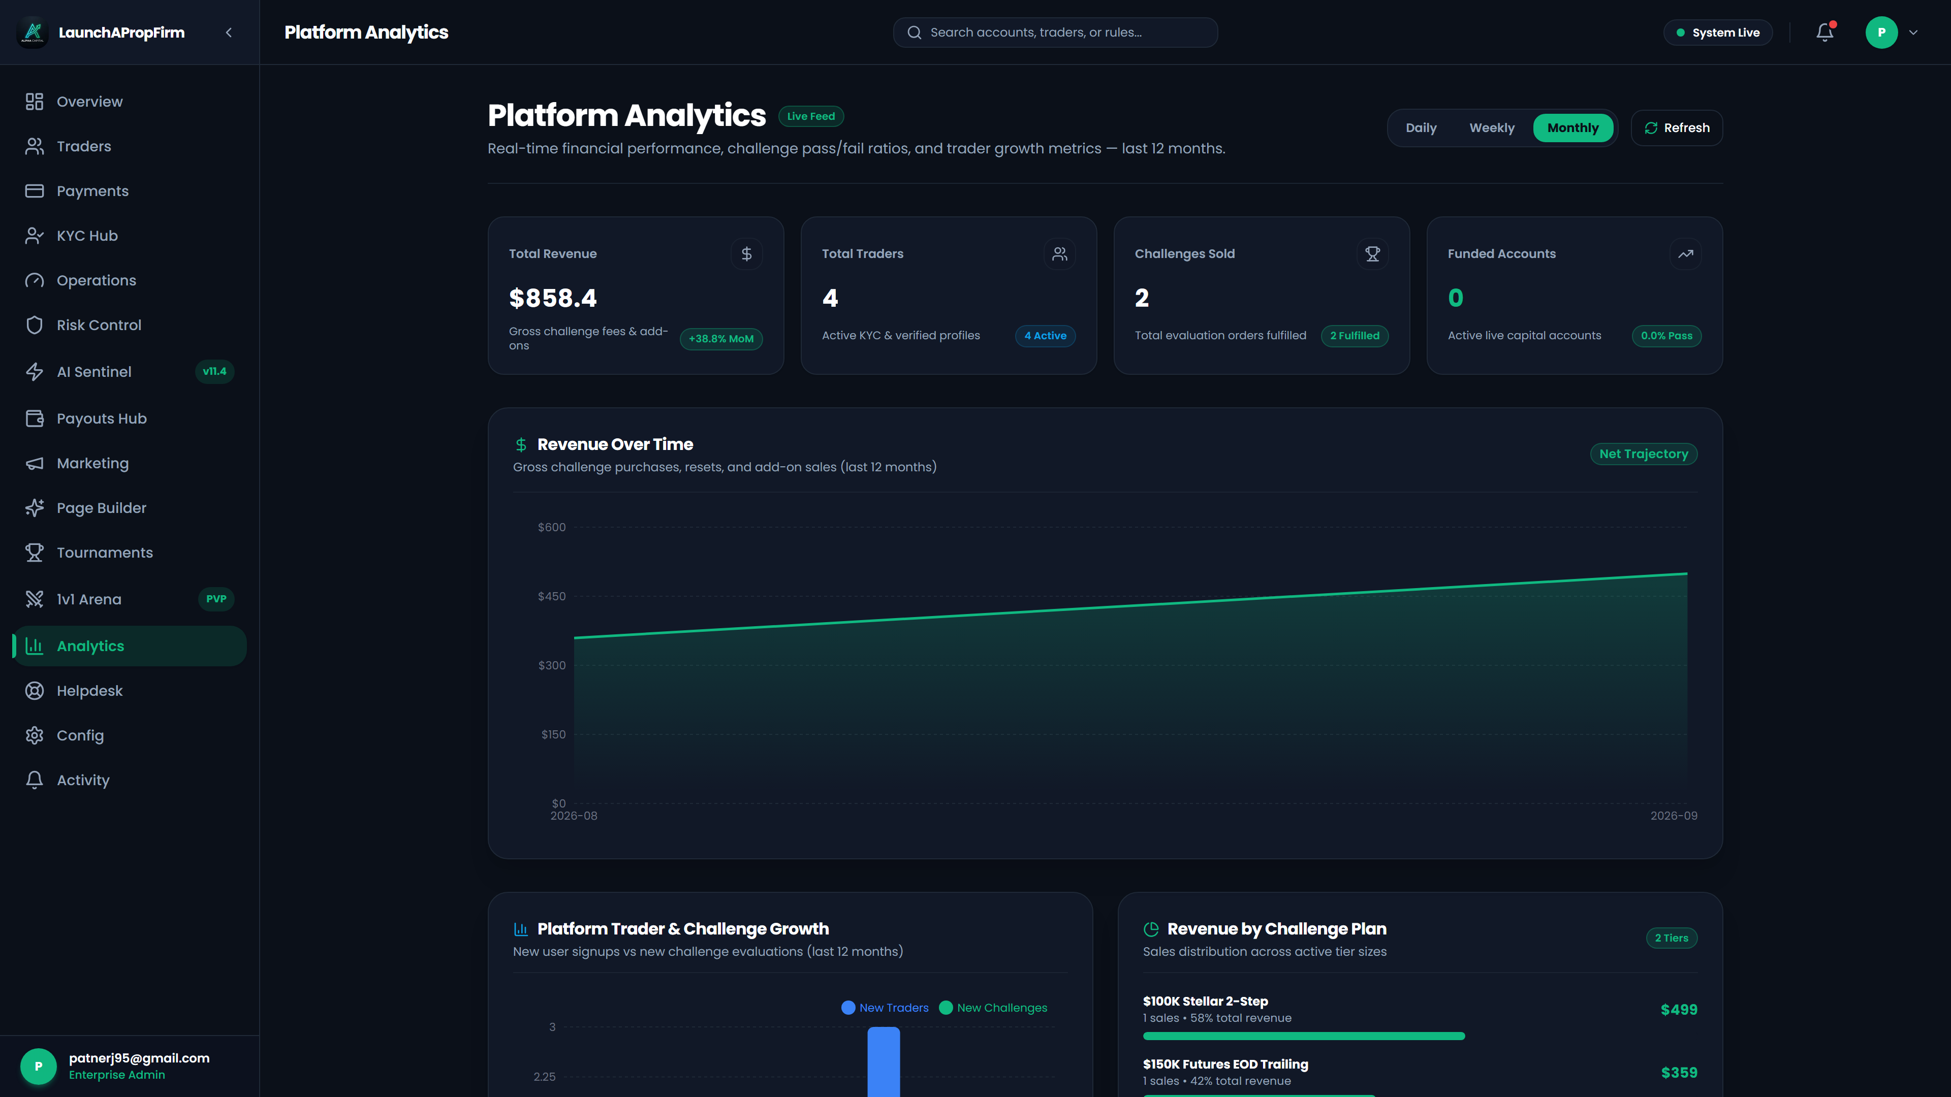Open the Helpdesk lifebuoy icon
The width and height of the screenshot is (1951, 1097).
34,691
